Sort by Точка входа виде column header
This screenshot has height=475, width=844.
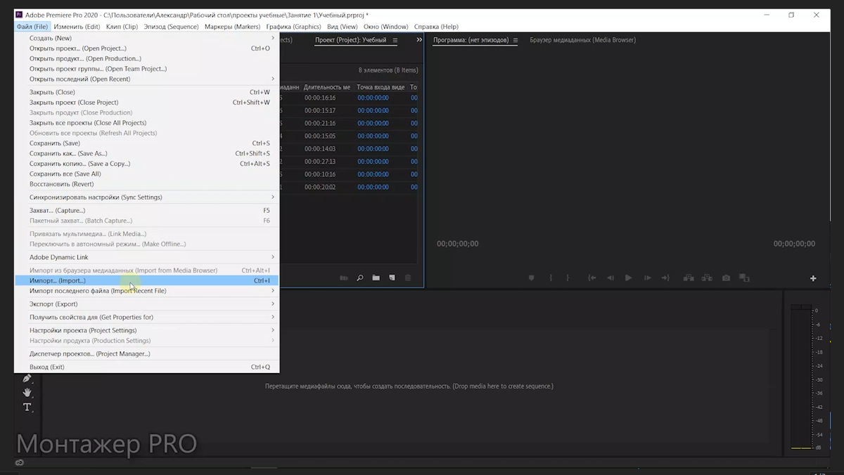[x=381, y=87]
